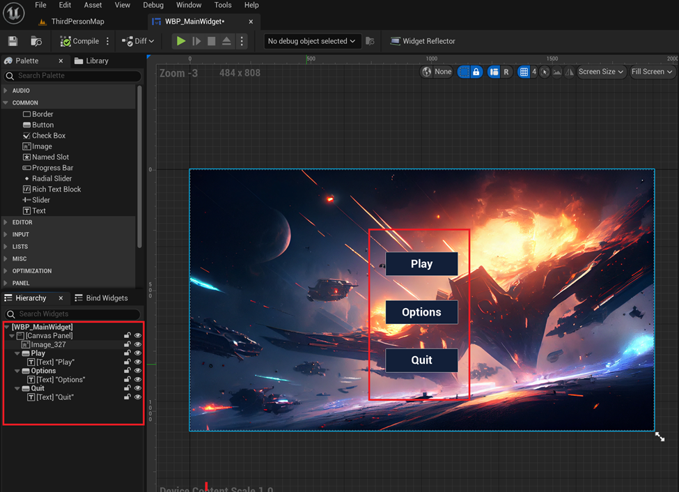Expand the AUDIO category in Palette

21,91
